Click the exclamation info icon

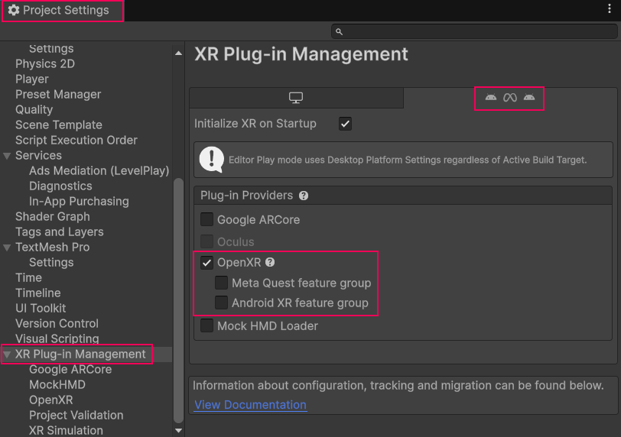point(211,159)
